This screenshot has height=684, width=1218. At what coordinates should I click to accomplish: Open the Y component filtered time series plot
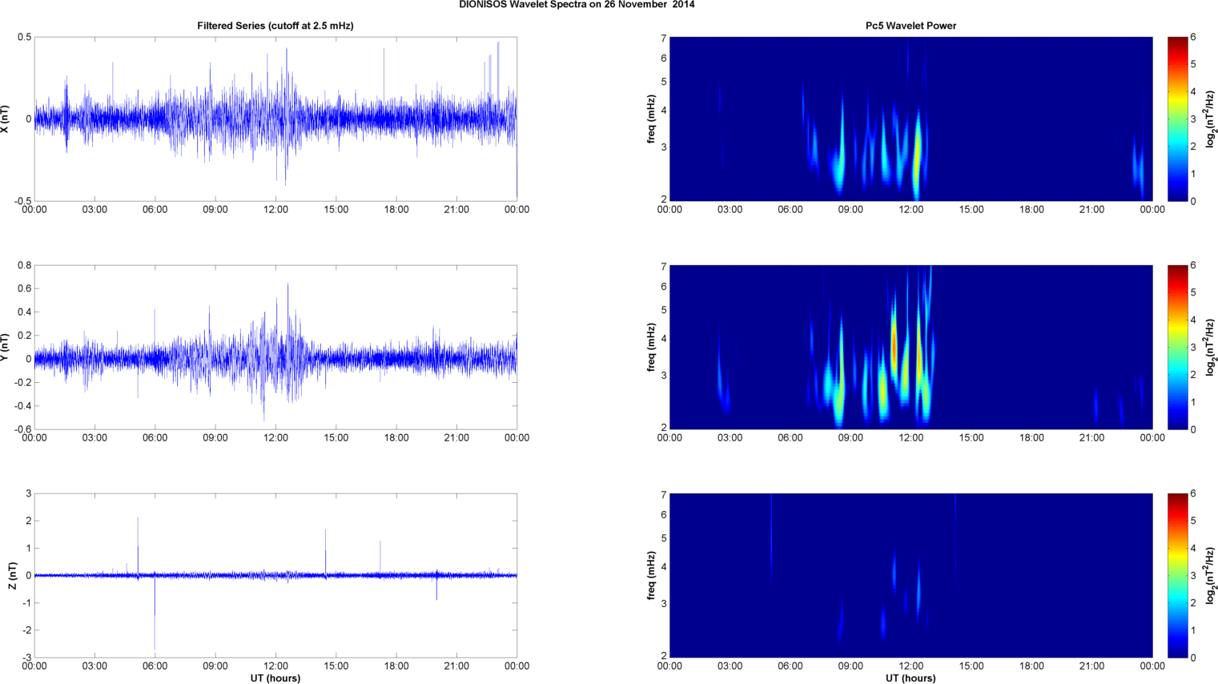coord(275,348)
